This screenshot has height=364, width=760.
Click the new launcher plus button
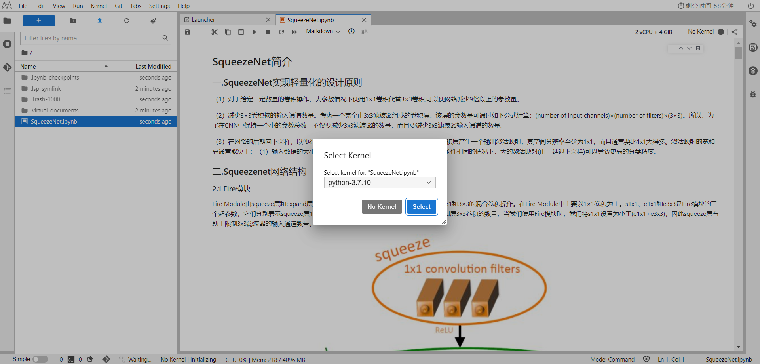39,21
